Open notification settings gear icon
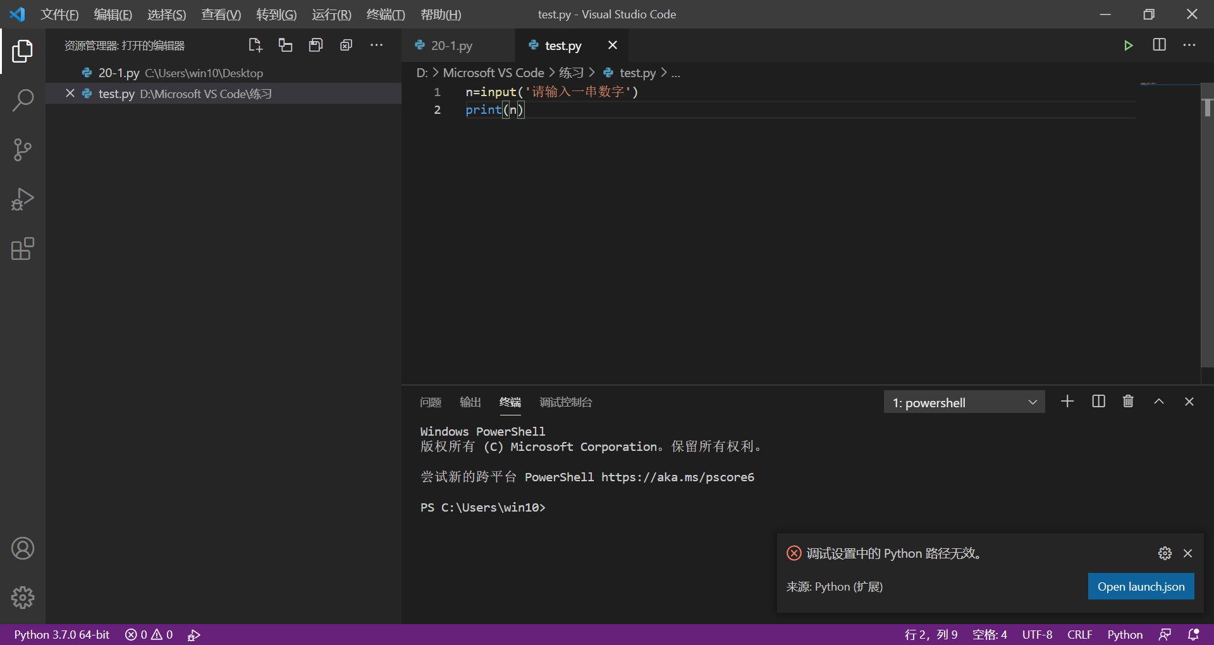Image resolution: width=1214 pixels, height=645 pixels. 1165,553
